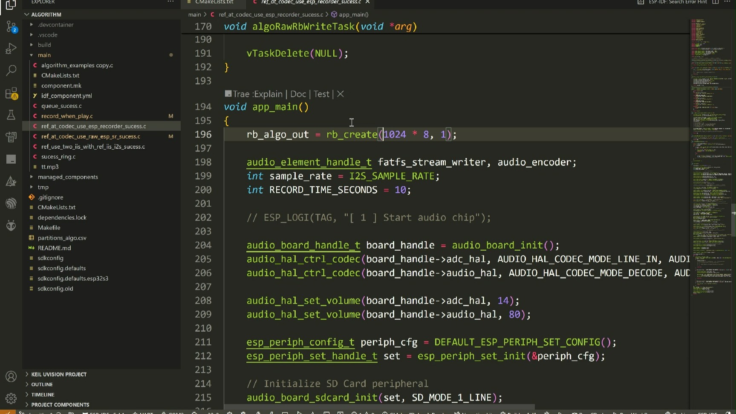This screenshot has height=414, width=736.
Task: Click the main breadcrumb segment
Action: coord(195,14)
